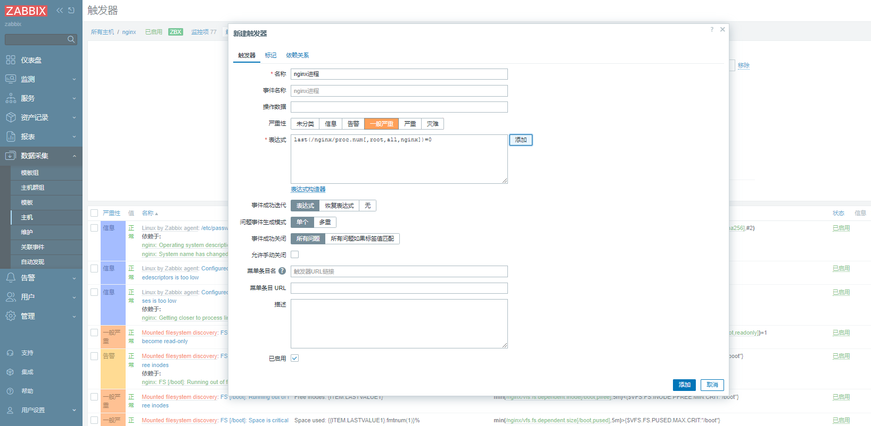Set severity to 告警
This screenshot has height=426, width=871.
tap(353, 124)
